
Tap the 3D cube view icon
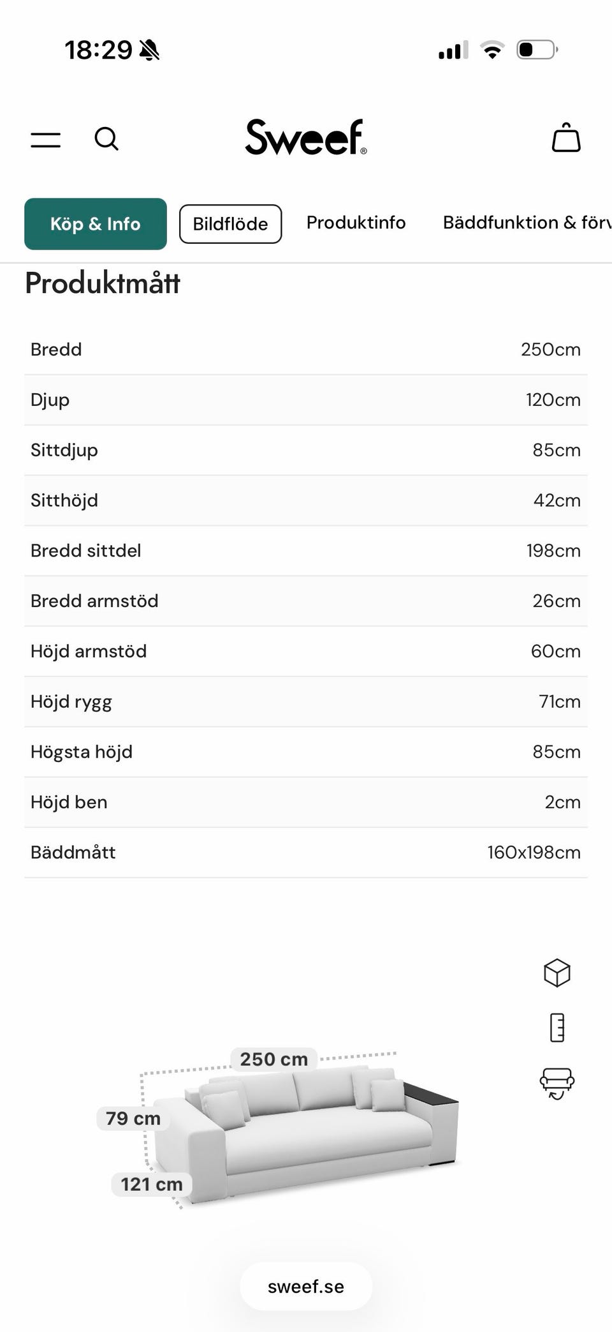[x=557, y=973]
